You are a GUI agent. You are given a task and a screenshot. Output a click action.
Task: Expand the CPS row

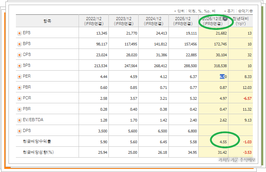(19, 55)
